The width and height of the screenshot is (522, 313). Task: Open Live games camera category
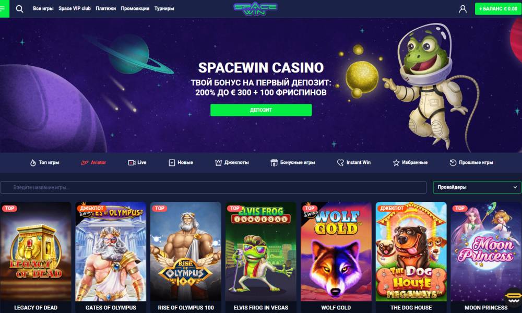pyautogui.click(x=137, y=162)
